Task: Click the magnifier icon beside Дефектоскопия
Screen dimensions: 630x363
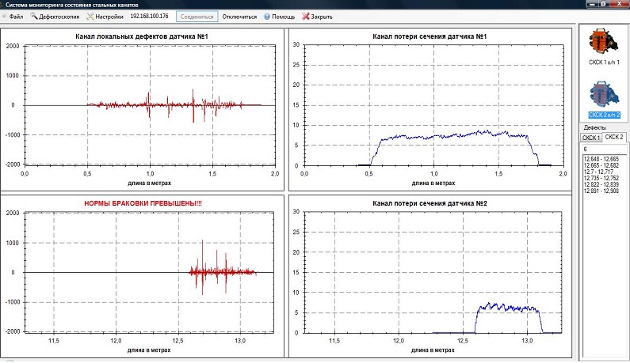Action: tap(34, 17)
